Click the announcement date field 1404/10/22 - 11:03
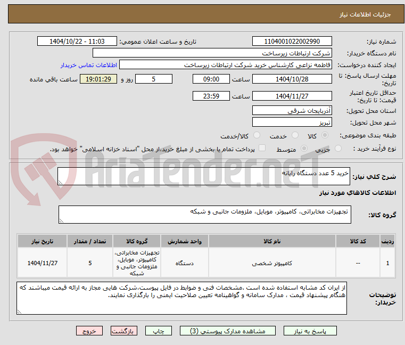 (x=77, y=42)
